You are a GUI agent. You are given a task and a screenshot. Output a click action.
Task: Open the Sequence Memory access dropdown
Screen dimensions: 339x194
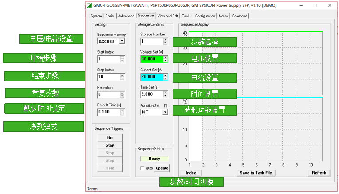[x=122, y=41]
